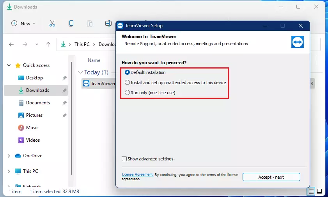Close the TeamViewer Setup dialog
Viewport: 328px width, 197px height.
pyautogui.click(x=301, y=26)
